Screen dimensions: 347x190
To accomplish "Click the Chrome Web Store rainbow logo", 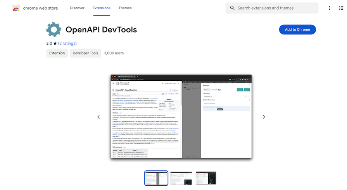I will click(x=16, y=8).
